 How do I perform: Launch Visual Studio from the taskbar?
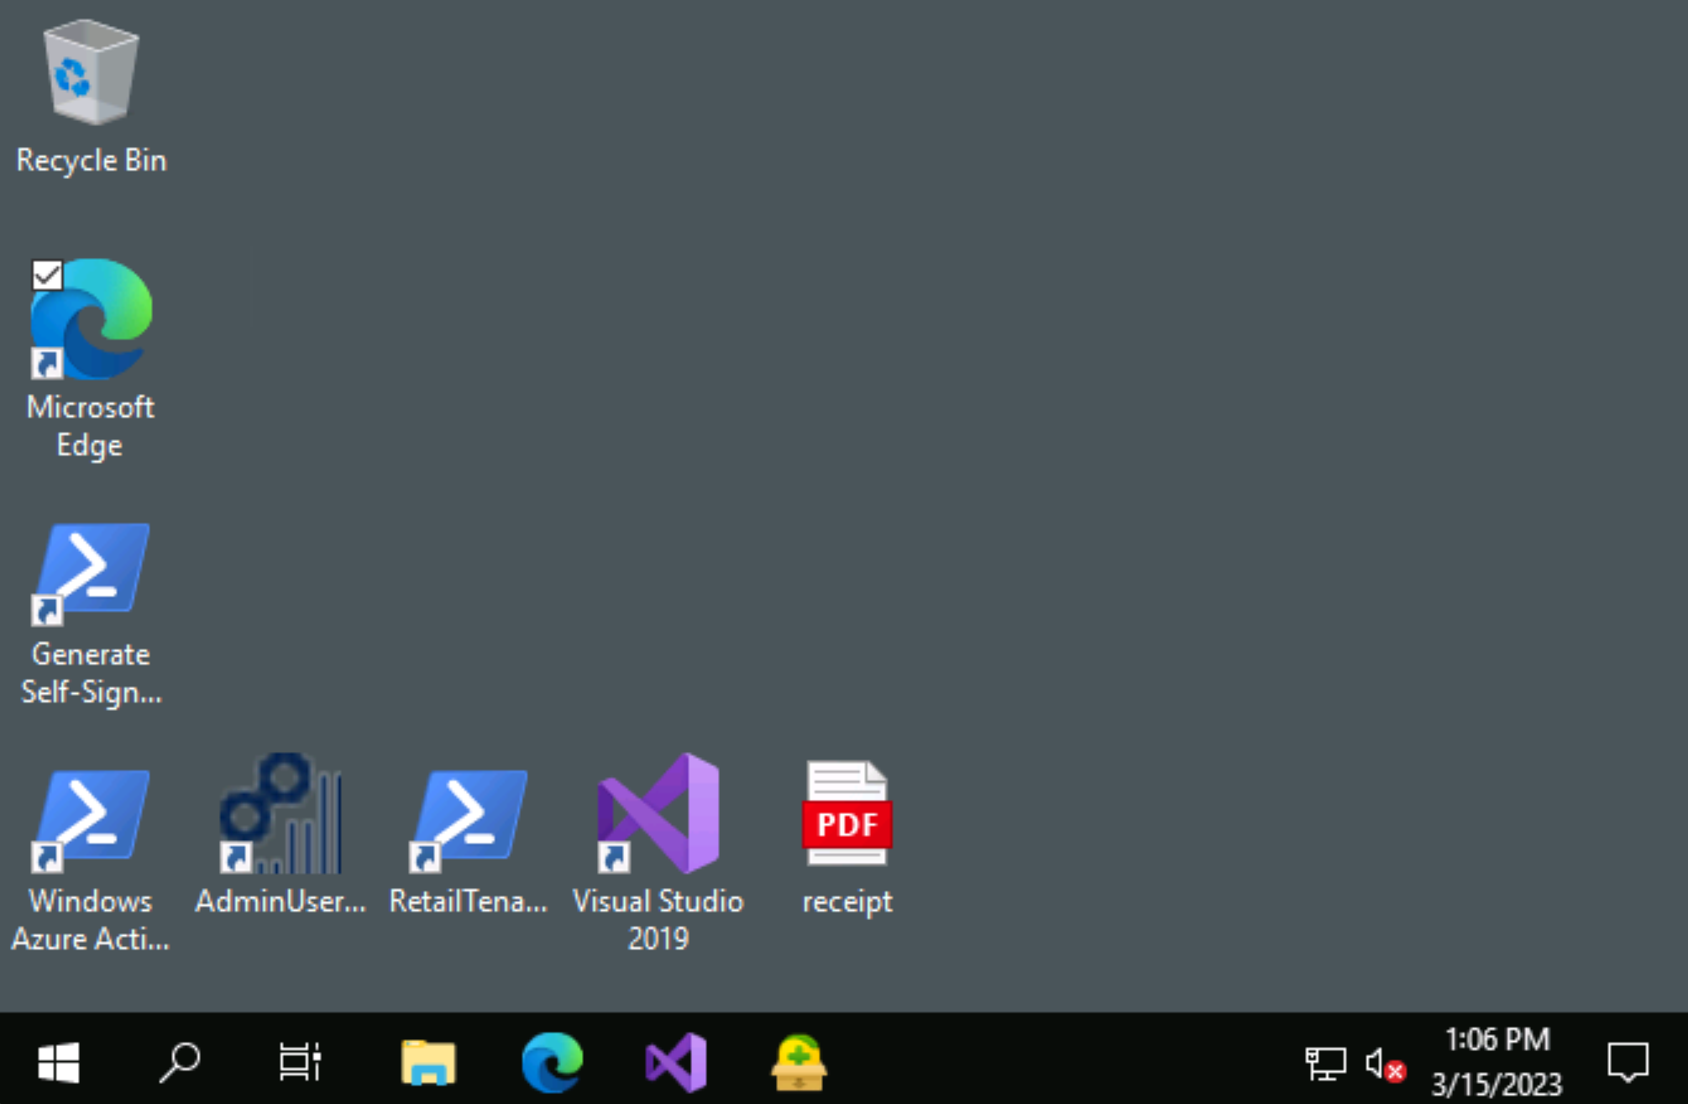[676, 1062]
